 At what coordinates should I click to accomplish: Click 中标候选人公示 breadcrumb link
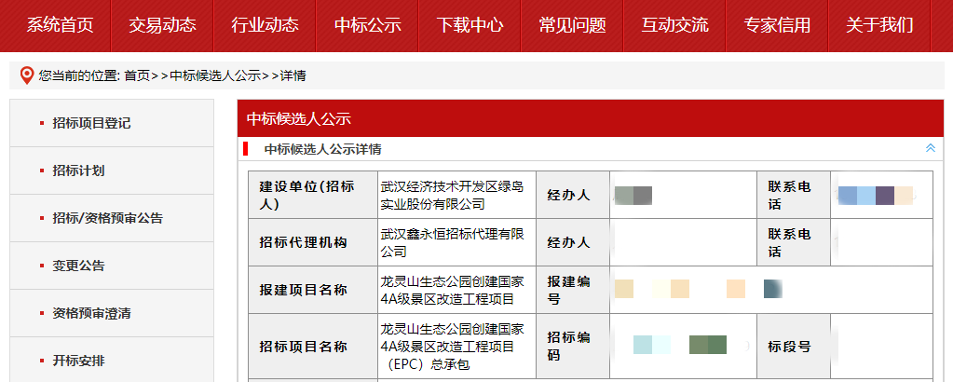(x=214, y=75)
